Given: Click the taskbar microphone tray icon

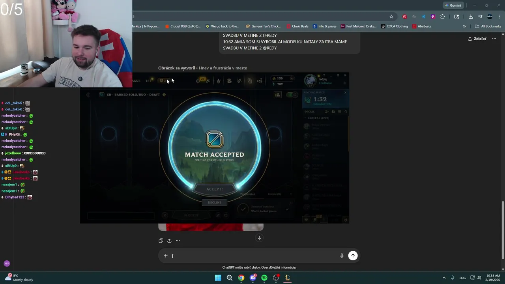Looking at the screenshot, I should pyautogui.click(x=453, y=278).
